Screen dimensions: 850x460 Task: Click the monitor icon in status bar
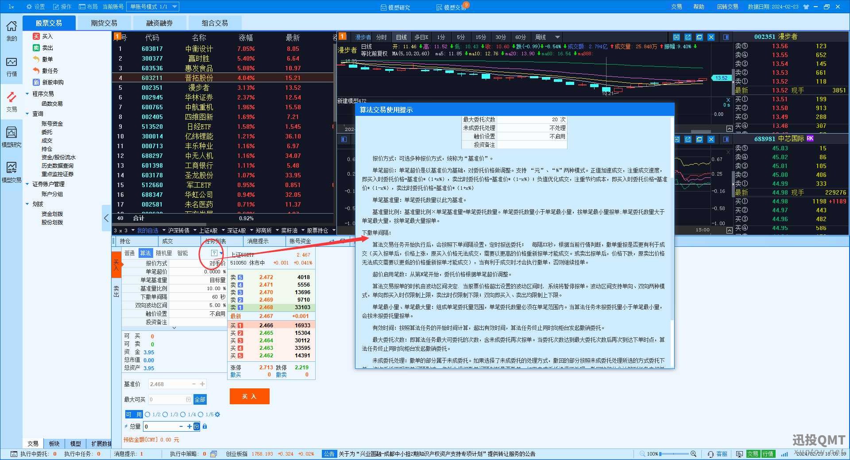coord(739,454)
